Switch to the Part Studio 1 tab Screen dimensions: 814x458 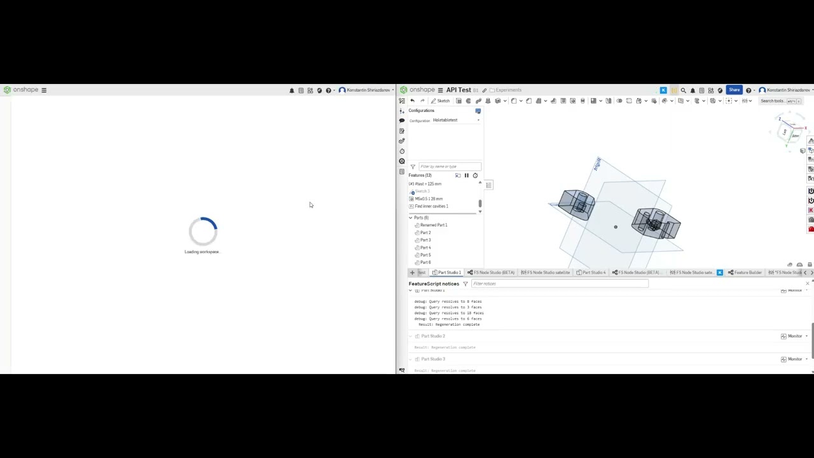[446, 272]
